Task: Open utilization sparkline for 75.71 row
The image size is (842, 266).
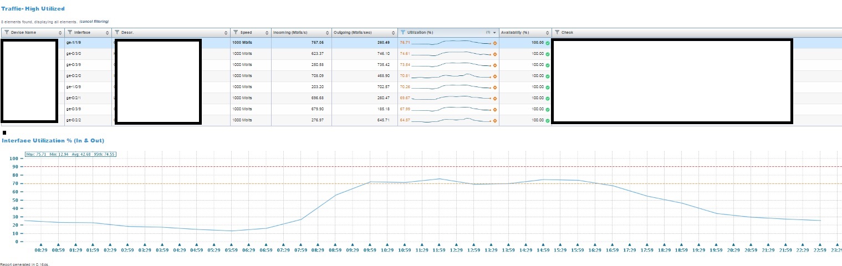Action: click(x=451, y=43)
